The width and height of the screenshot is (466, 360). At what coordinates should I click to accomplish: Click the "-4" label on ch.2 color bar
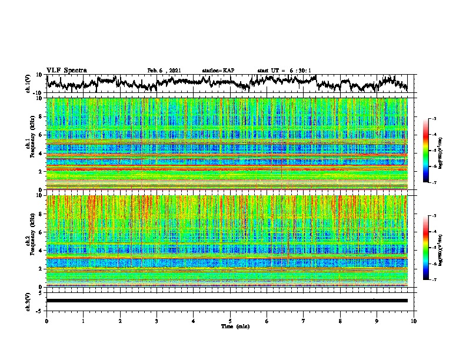[x=434, y=232]
